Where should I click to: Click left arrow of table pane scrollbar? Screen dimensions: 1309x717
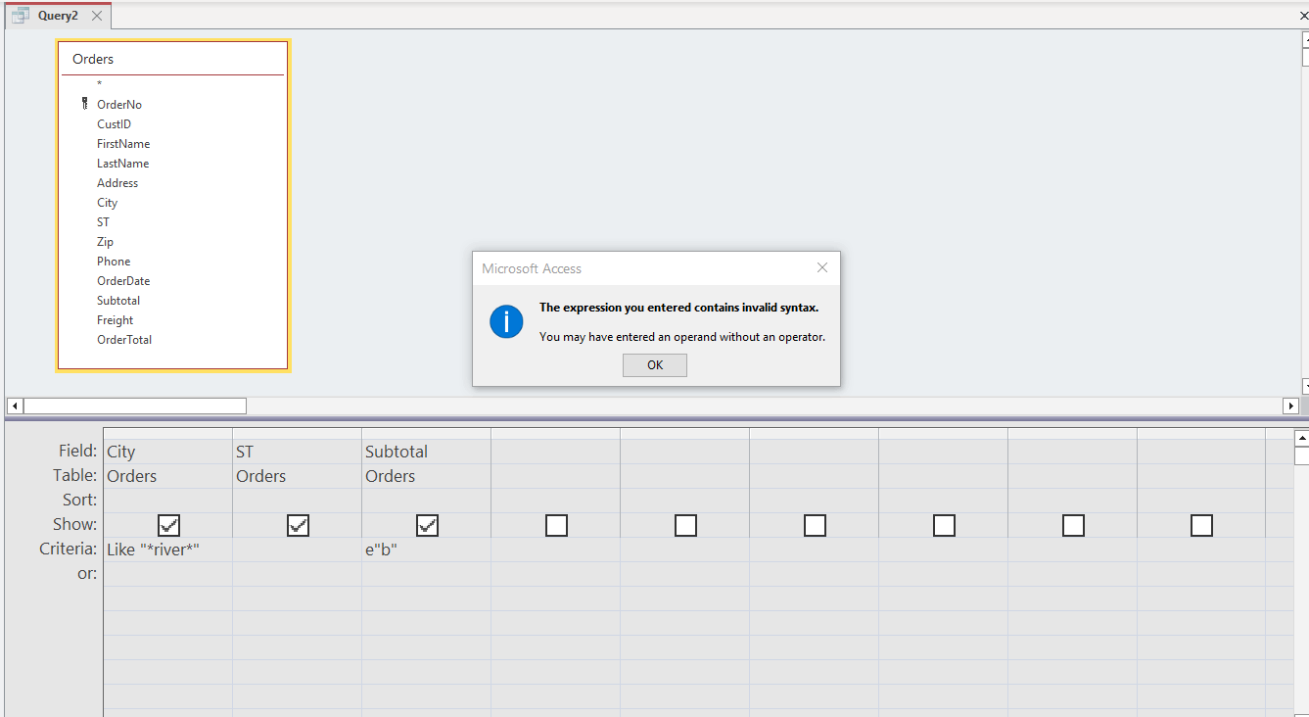(15, 406)
